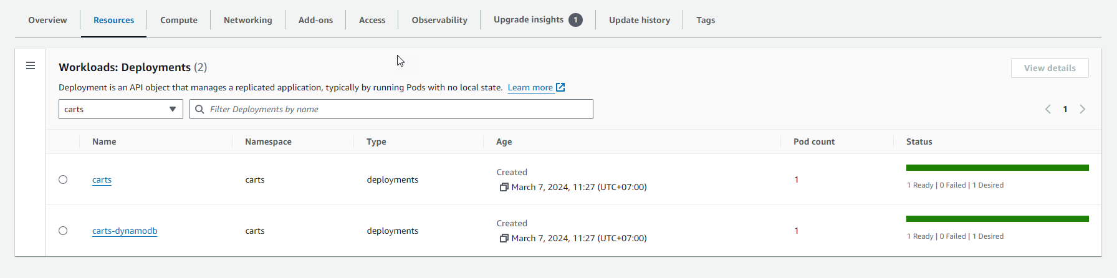This screenshot has height=278, width=1117.
Task: Open the carts deployment link
Action: [x=102, y=180]
